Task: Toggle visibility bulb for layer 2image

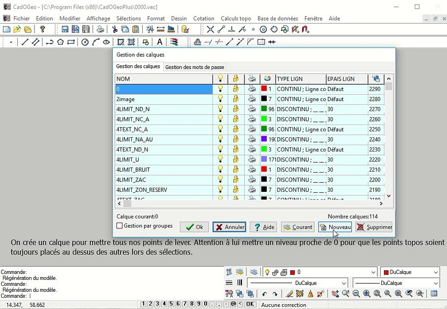Action: (220, 99)
